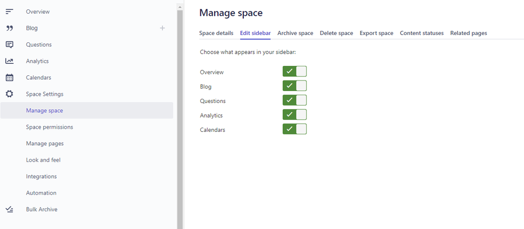Turn off the Analytics toggle
The width and height of the screenshot is (524, 229).
[x=294, y=115]
